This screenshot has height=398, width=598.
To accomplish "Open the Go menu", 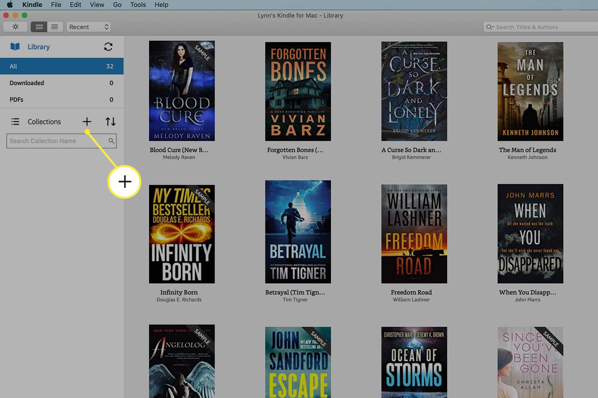I will 117,5.
